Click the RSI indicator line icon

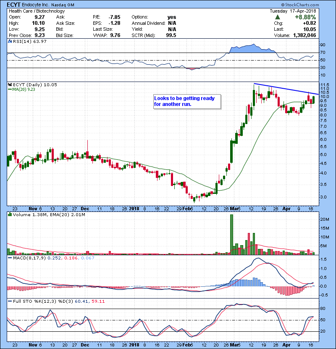click(10, 41)
